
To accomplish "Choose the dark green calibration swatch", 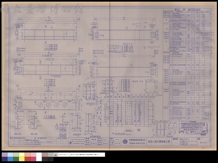I will click(16, 159).
